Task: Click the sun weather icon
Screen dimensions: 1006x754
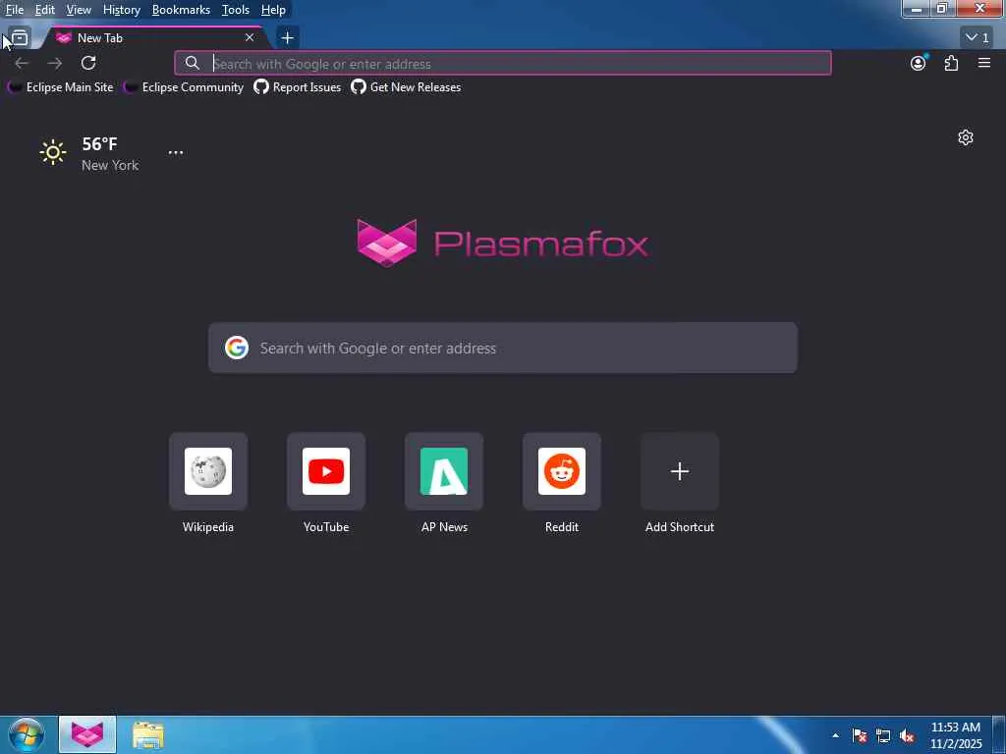Action: click(53, 152)
